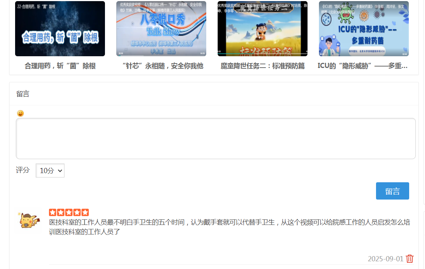Focus the empty comment text area
Image resolution: width=425 pixels, height=269 pixels.
215,139
